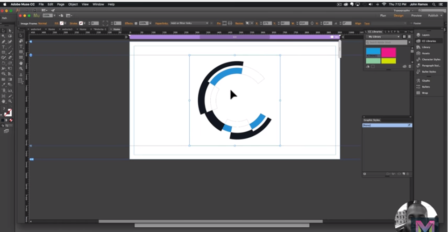This screenshot has height=232, width=448.
Task: Select the Muse Text tool
Action: (21, 47)
